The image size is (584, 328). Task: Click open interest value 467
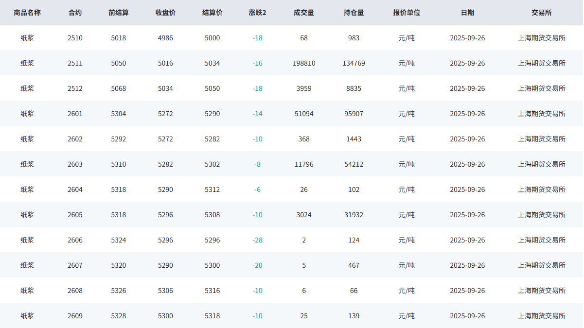click(354, 265)
